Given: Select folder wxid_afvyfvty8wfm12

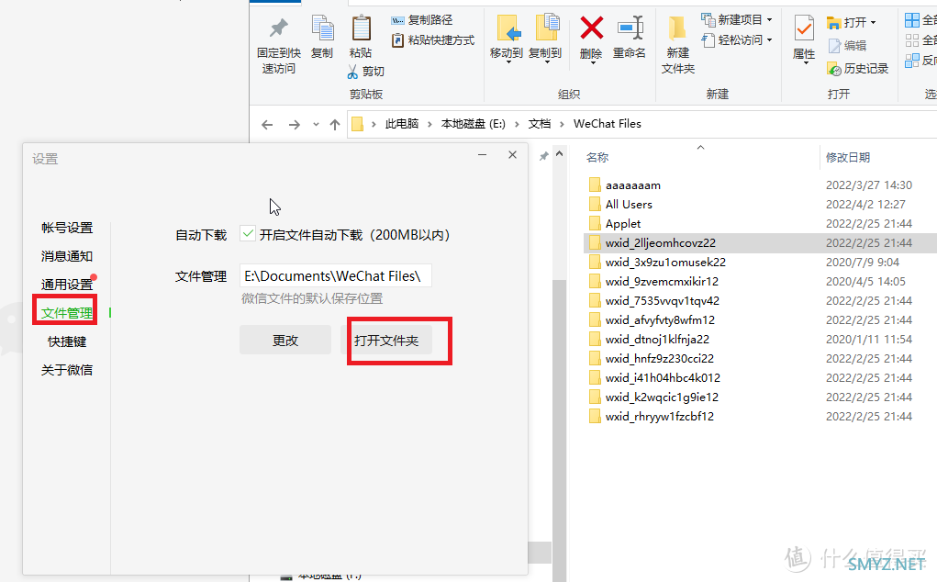Looking at the screenshot, I should click(x=660, y=319).
